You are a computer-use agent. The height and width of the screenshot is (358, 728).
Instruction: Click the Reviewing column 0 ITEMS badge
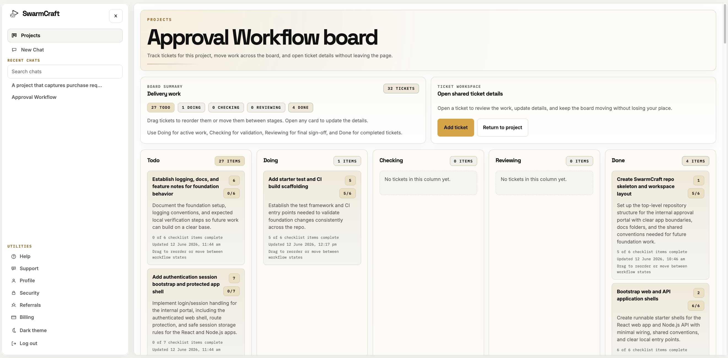(579, 161)
